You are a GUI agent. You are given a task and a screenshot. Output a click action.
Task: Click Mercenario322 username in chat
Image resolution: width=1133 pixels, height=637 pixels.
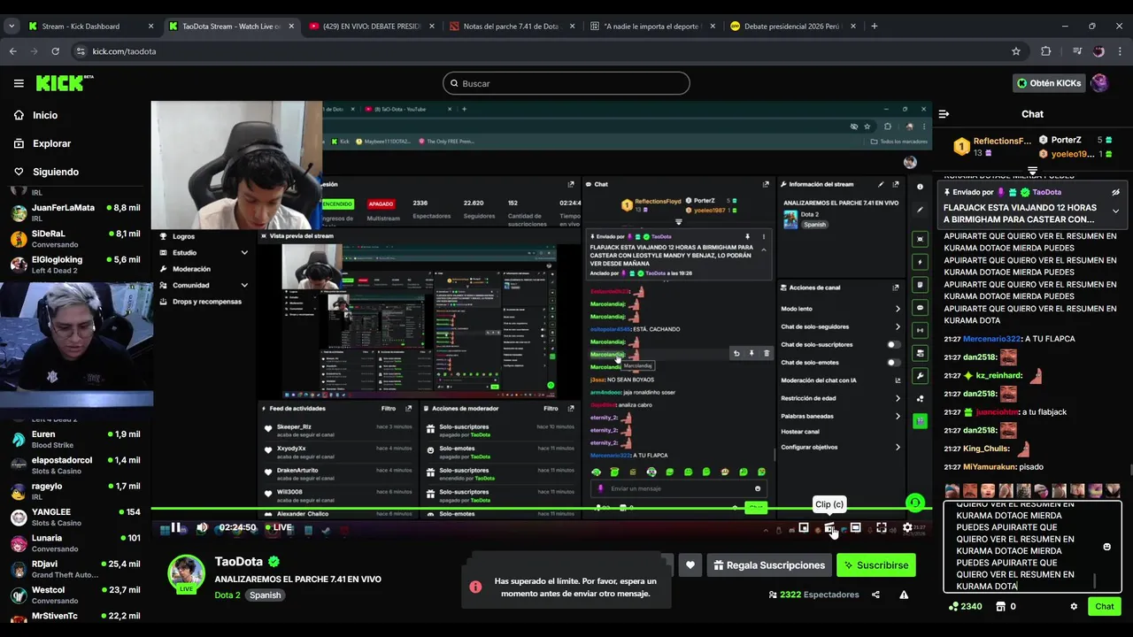tap(992, 339)
